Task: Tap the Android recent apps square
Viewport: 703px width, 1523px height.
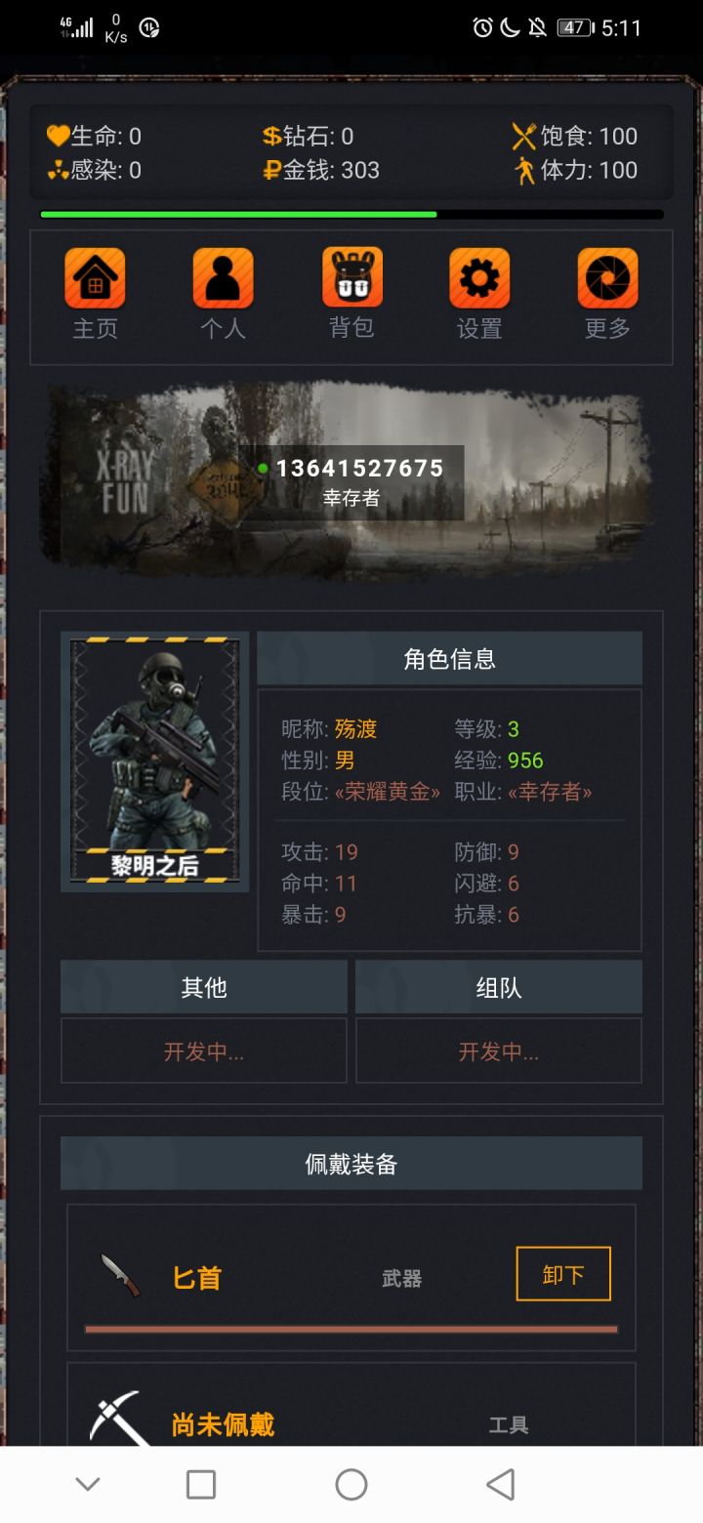Action: pyautogui.click(x=201, y=1485)
